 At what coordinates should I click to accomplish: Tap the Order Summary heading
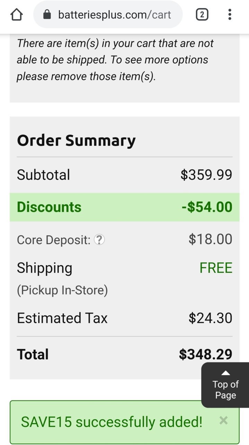76,140
